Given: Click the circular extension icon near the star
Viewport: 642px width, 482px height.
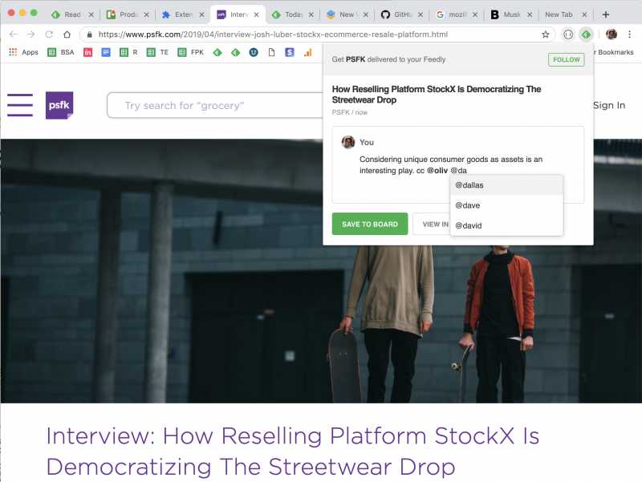Looking at the screenshot, I should click(569, 35).
